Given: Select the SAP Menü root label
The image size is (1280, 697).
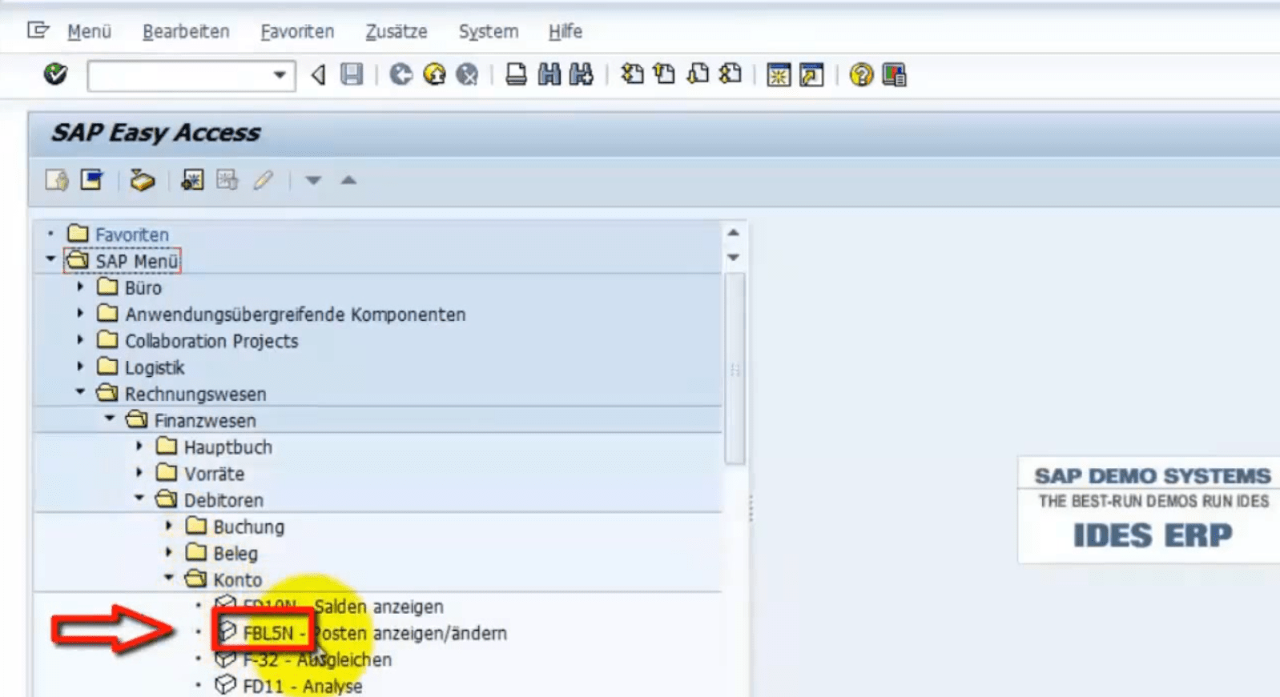Looking at the screenshot, I should pyautogui.click(x=137, y=262).
